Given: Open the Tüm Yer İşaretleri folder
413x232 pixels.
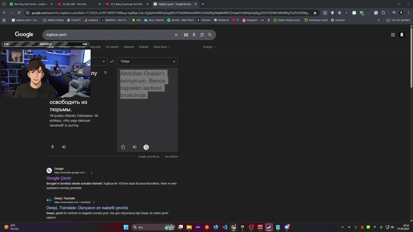Looking at the screenshot, I should tap(398, 20).
